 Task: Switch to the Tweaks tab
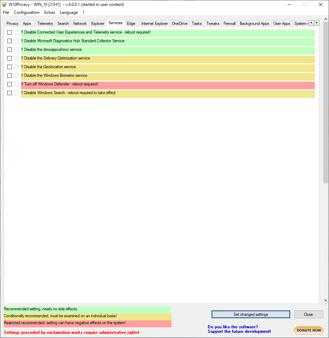click(x=213, y=23)
